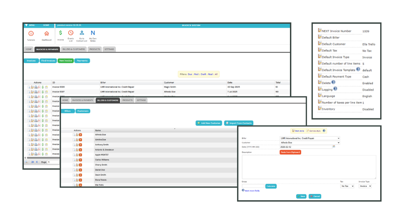Image resolution: width=404 pixels, height=224 pixels.
Task: Click Want more fields link
Action: [252, 191]
